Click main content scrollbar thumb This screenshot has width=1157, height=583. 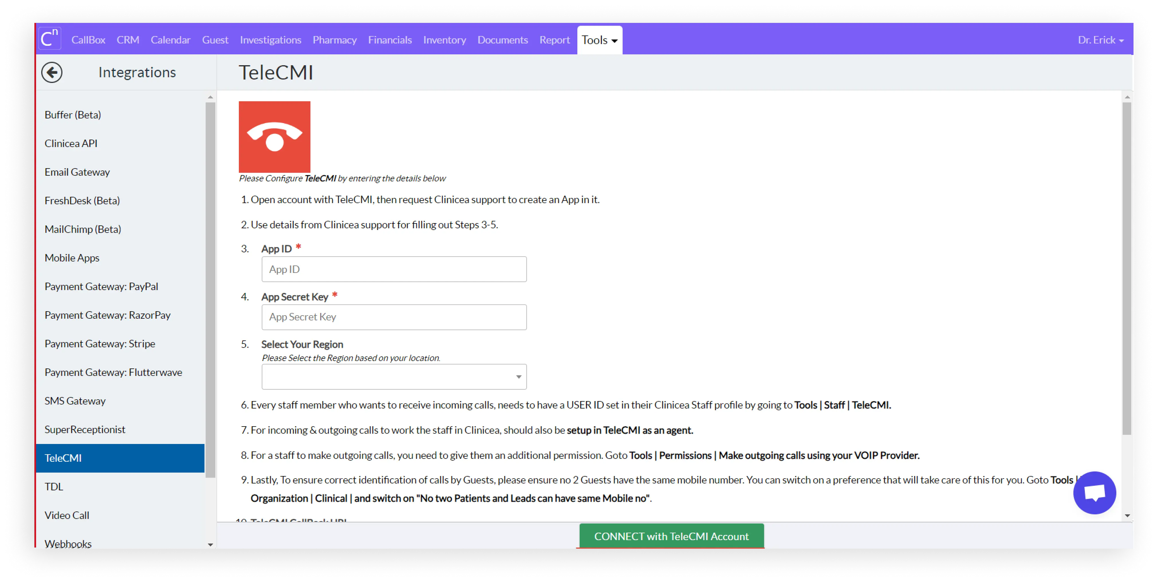(1127, 268)
